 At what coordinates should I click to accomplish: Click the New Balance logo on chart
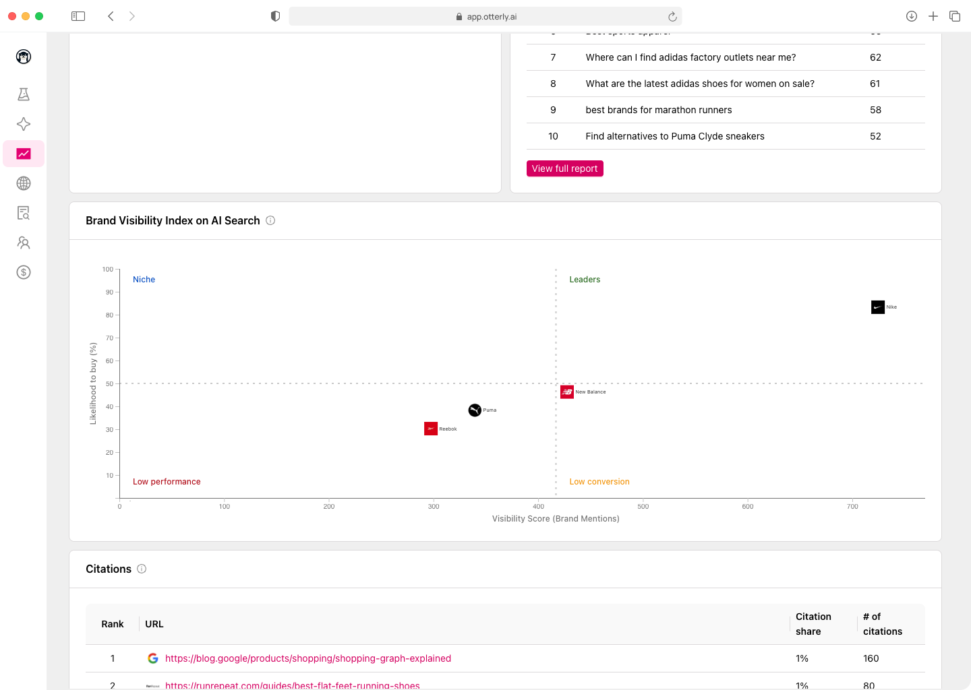(567, 391)
